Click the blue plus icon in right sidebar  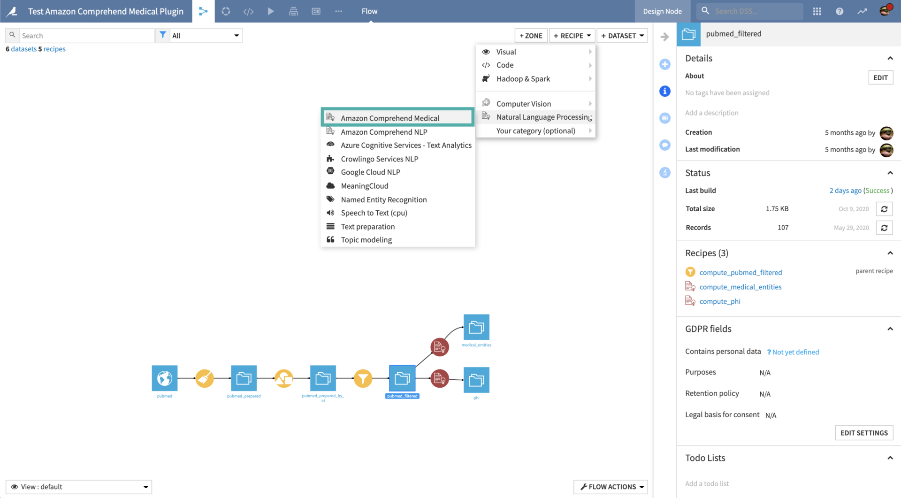pyautogui.click(x=664, y=64)
